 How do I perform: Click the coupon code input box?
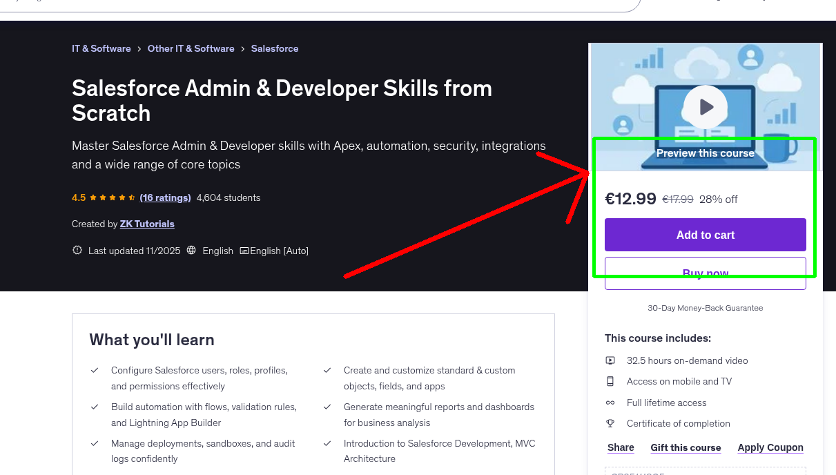point(705,472)
